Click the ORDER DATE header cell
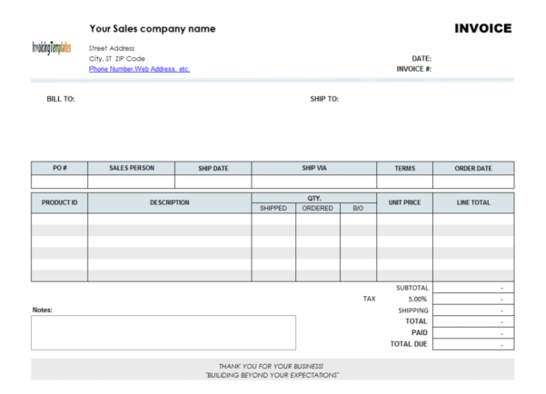546x394 pixels. 473,168
